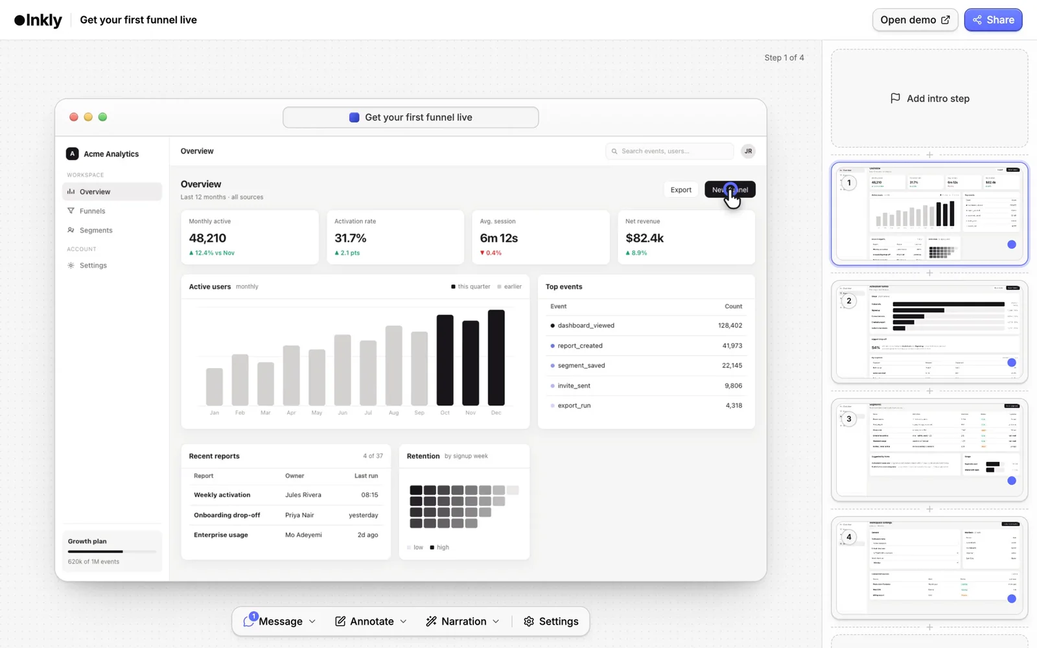Click the dashboard_viewed event row
The width and height of the screenshot is (1037, 648).
646,325
